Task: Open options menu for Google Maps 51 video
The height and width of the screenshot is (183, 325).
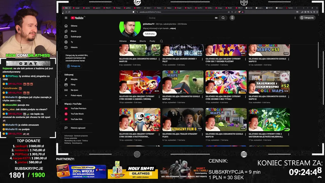Action: click(x=288, y=59)
